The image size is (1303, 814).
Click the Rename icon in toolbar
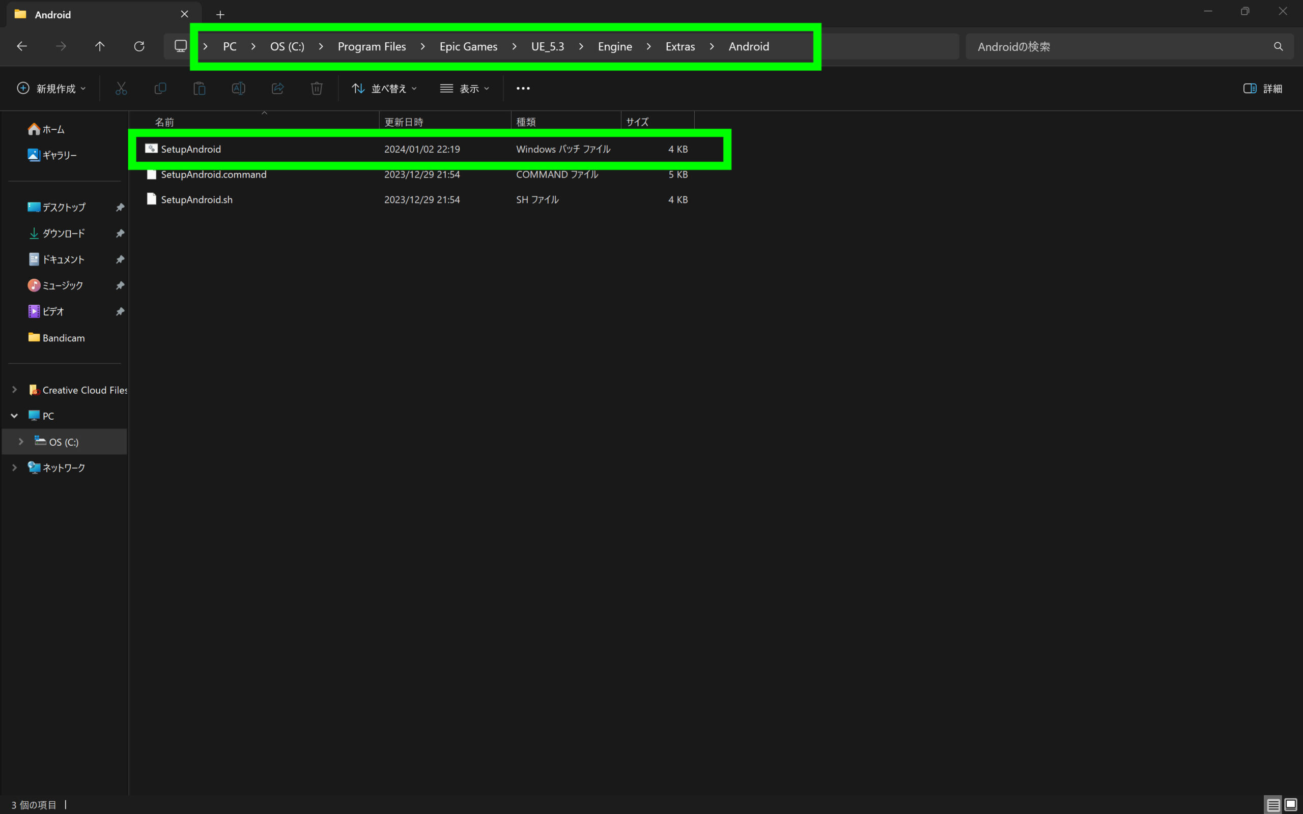click(239, 89)
